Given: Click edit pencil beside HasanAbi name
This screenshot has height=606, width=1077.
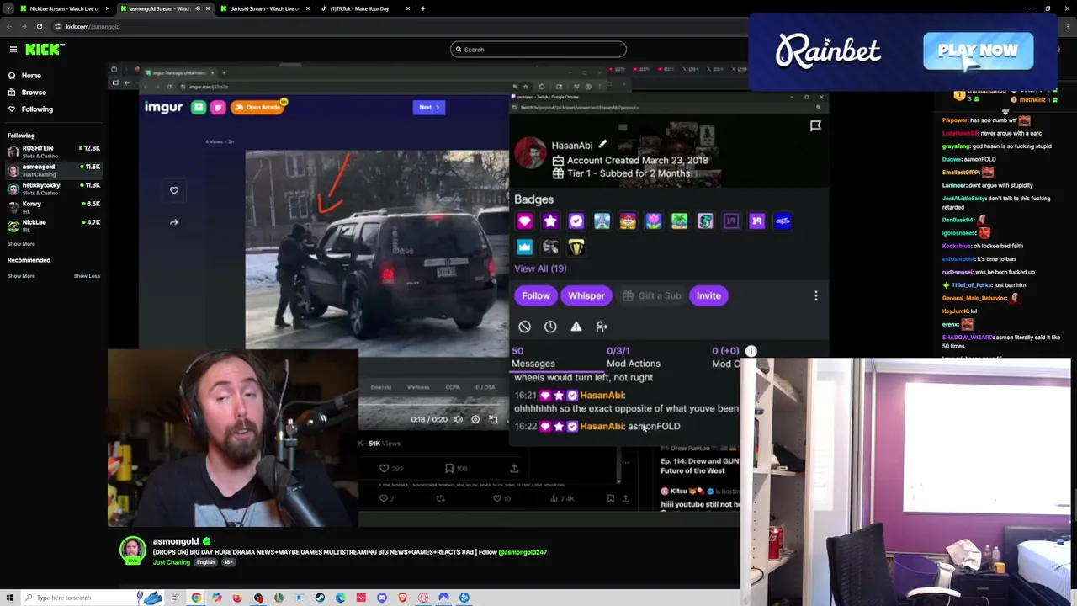Looking at the screenshot, I should click(x=602, y=145).
